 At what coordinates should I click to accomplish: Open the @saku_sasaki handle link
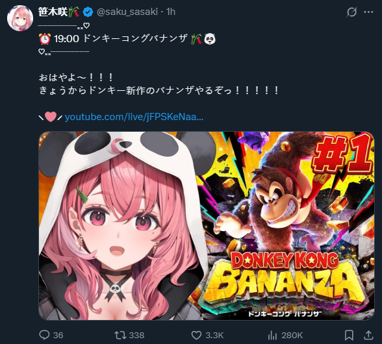[127, 12]
